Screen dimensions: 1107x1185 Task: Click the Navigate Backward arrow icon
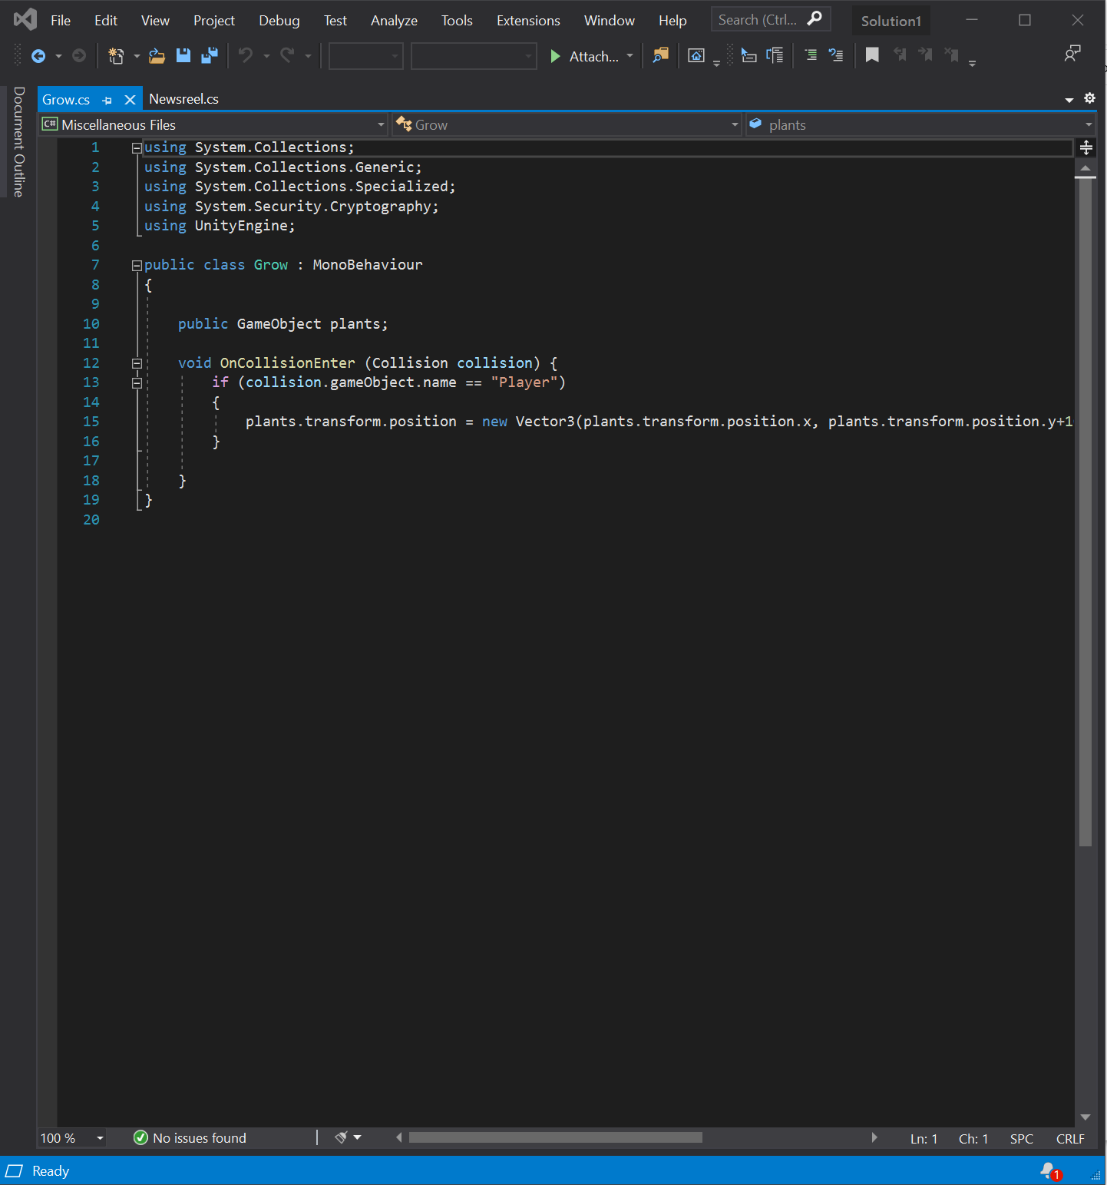38,55
